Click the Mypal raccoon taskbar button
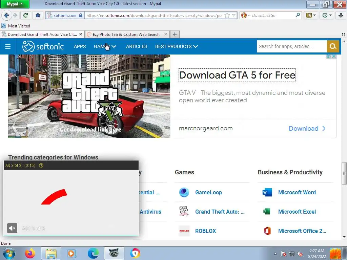This screenshot has width=347, height=260. point(114,253)
